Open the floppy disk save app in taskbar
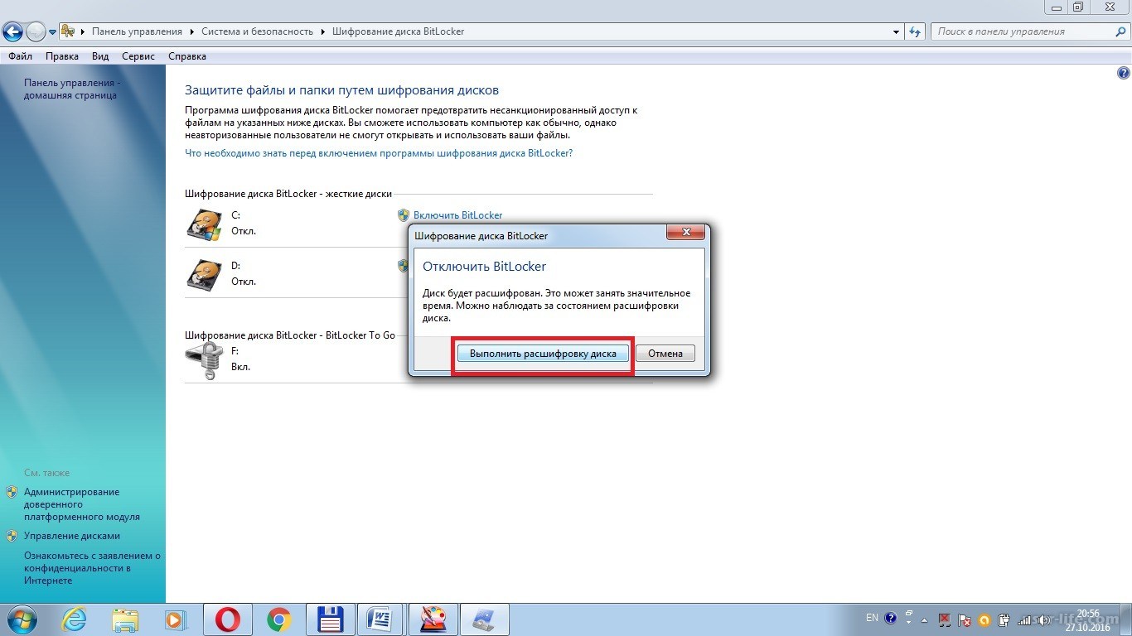Viewport: 1132px width, 636px height. [x=331, y=619]
